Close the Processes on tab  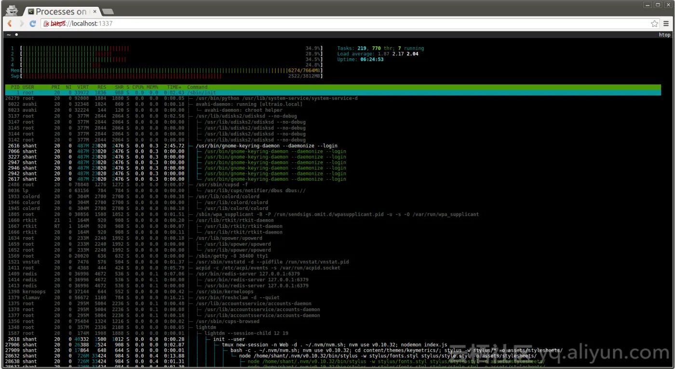point(95,12)
